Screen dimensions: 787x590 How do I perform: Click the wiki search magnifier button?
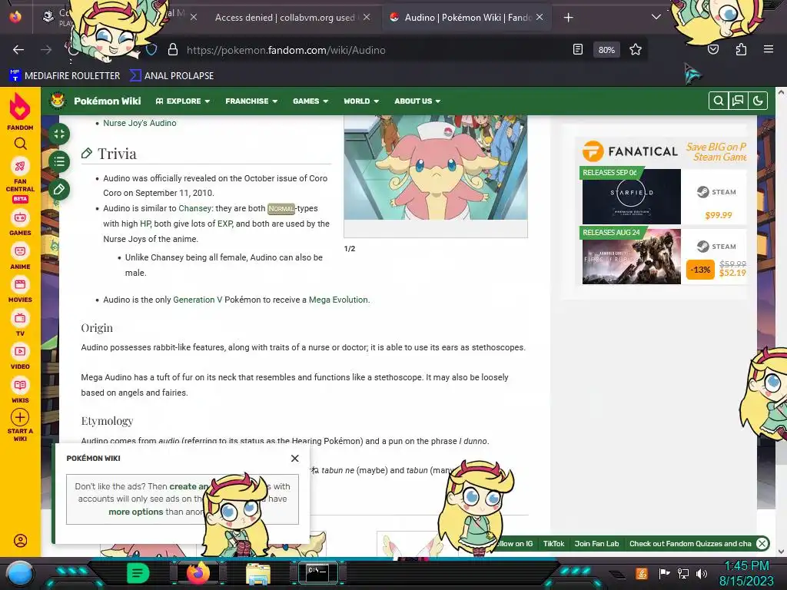(x=719, y=101)
